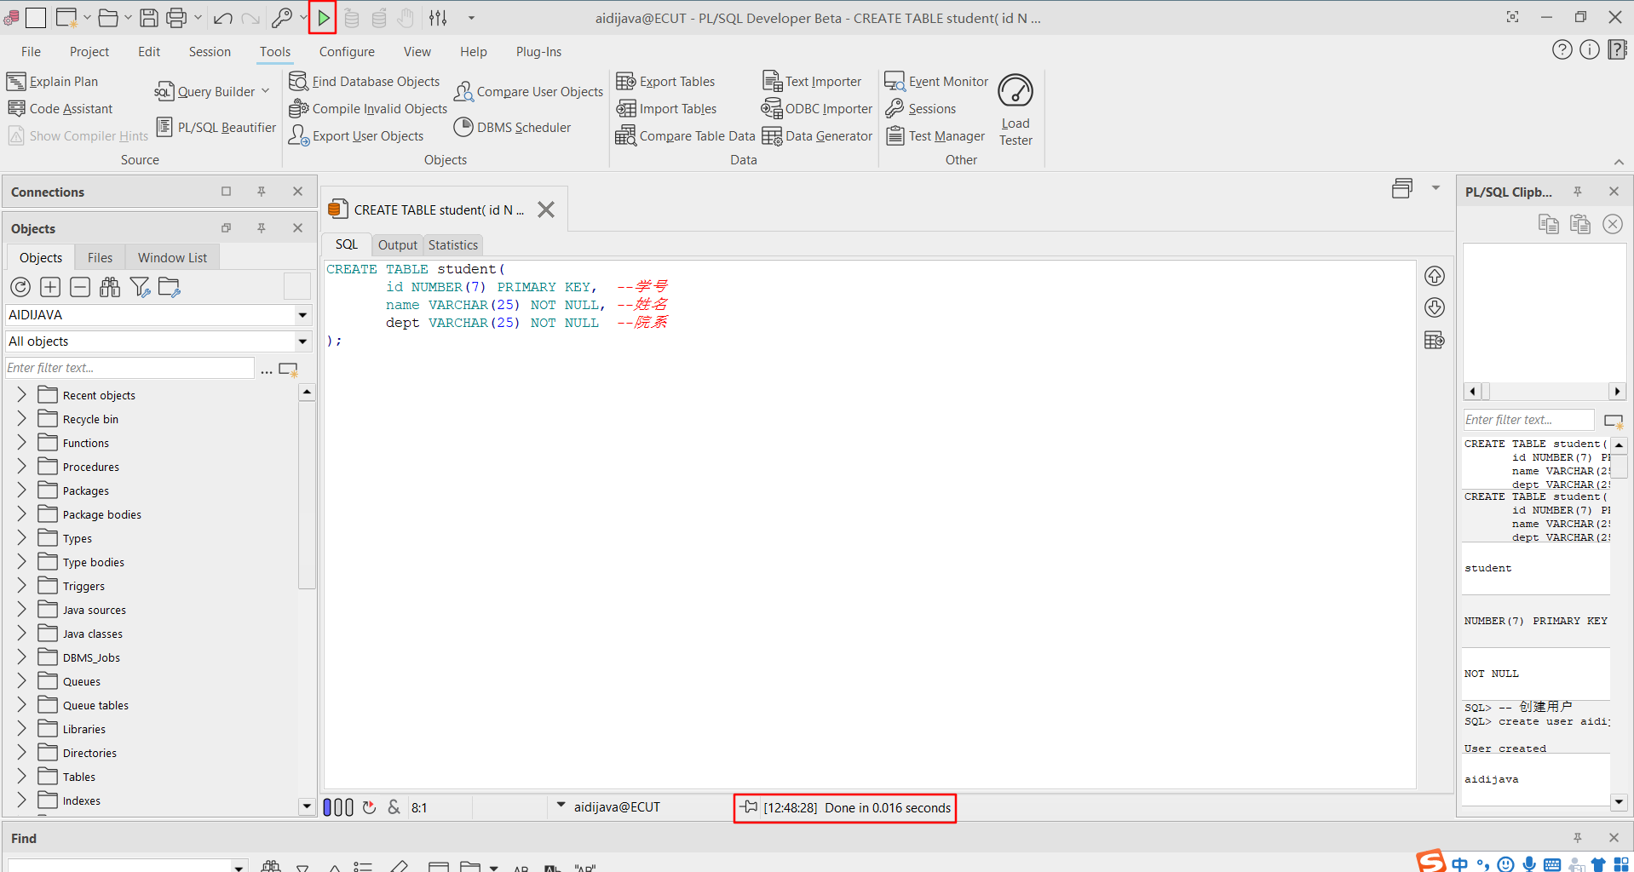Pin the Connections panel
1634x872 pixels.
[262, 192]
